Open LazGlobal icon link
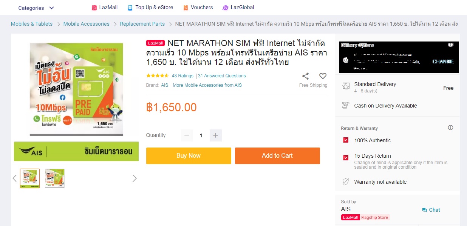Viewport: 467px width, 226px height. pos(226,8)
